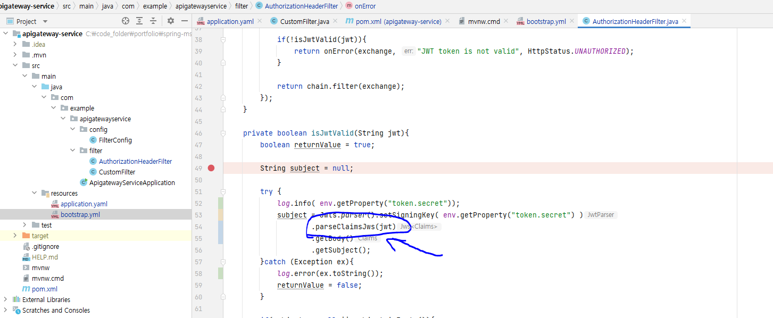The image size is (773, 318).
Task: Expand Scratches and Consoles node
Action: point(6,310)
